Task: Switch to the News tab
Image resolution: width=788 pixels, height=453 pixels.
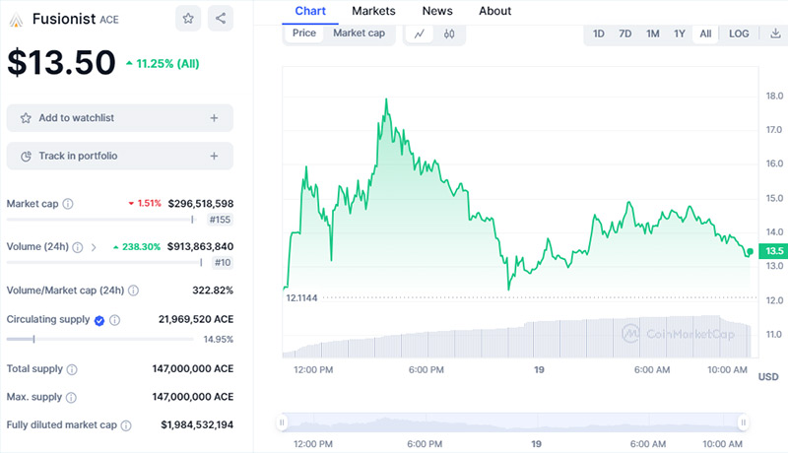Action: click(437, 11)
